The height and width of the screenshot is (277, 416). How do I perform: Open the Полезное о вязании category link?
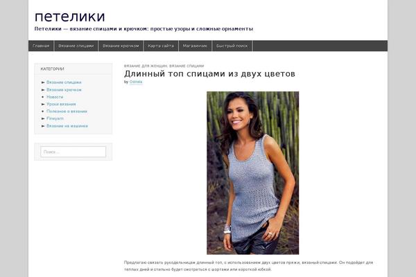tap(67, 111)
